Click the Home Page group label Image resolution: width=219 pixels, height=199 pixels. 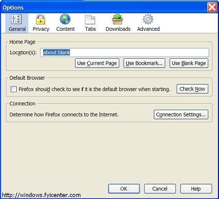click(23, 42)
